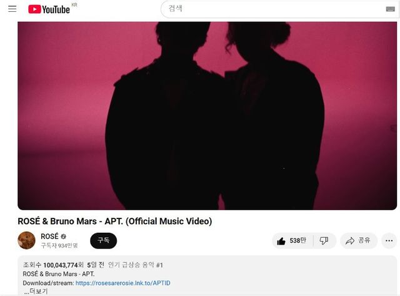Subscribe using the 구독 button
This screenshot has height=296, width=400.
103,240
